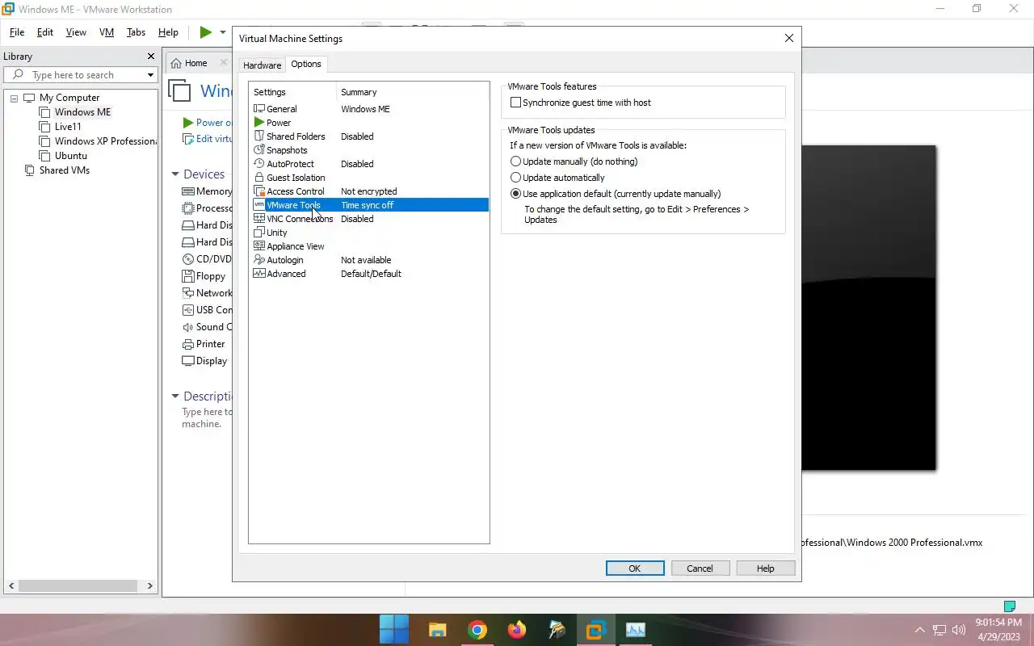Viewport: 1034px width, 646px height.
Task: Click the Sound Card device icon
Action: point(188,327)
